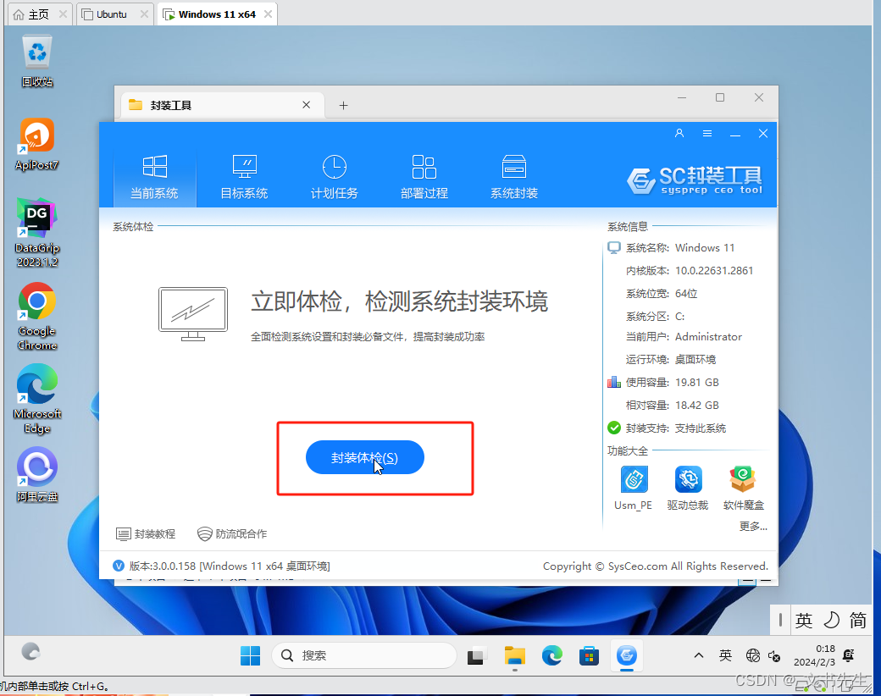Viewport: 881px width, 696px height.
Task: Click the version V badge icon
Action: (119, 566)
